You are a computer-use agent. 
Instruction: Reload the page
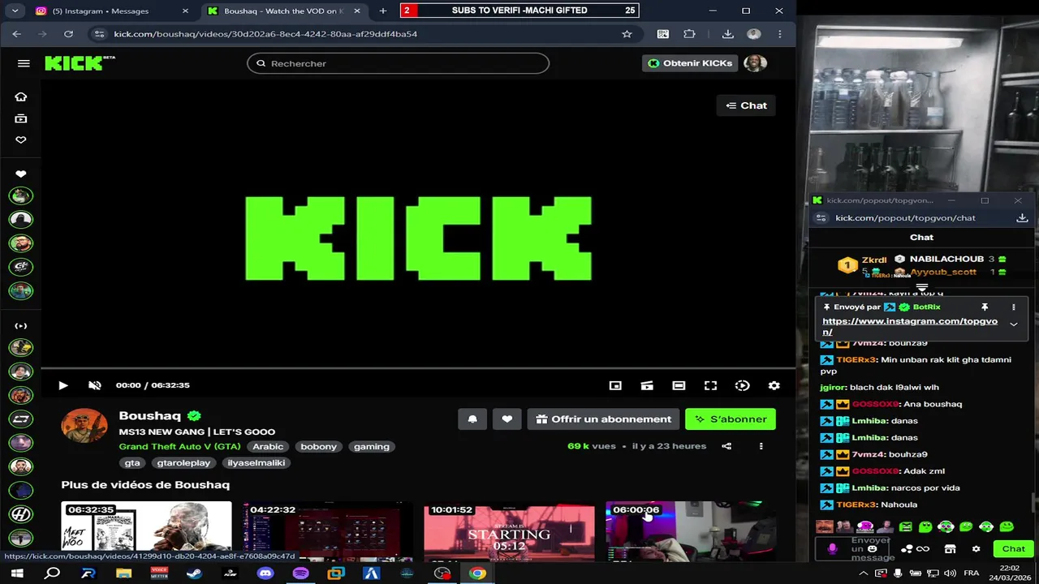click(68, 34)
